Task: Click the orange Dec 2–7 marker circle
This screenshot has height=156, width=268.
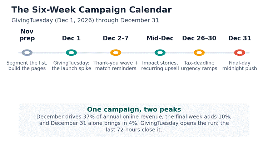Action: [116, 52]
